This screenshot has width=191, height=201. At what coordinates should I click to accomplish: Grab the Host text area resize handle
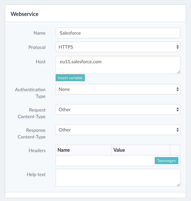coord(178,72)
